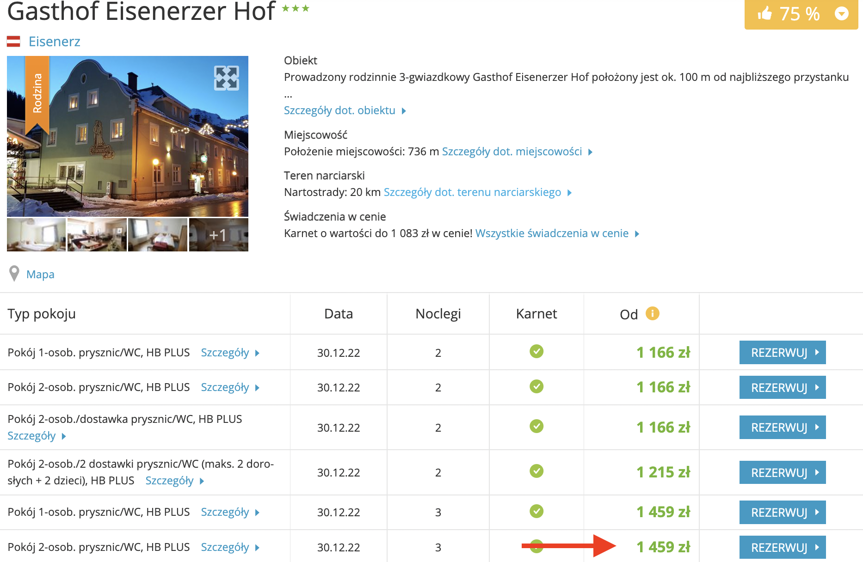This screenshot has height=562, width=863.
Task: Select the first bedroom thumbnail
Action: [37, 235]
